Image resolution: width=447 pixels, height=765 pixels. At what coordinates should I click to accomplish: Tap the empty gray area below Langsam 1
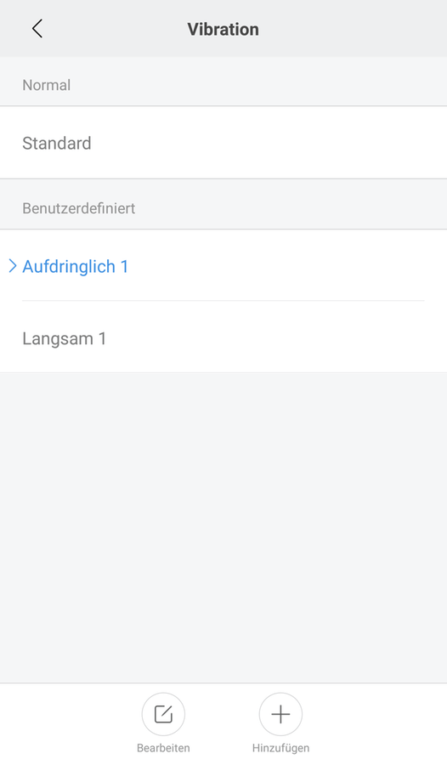[x=223, y=527]
